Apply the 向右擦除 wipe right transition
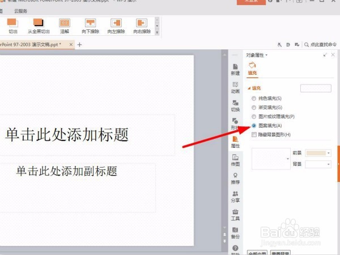 (x=142, y=26)
